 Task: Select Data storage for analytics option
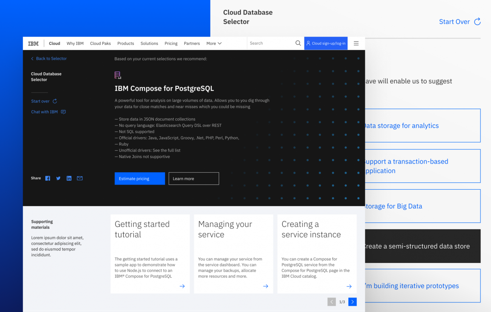423,125
